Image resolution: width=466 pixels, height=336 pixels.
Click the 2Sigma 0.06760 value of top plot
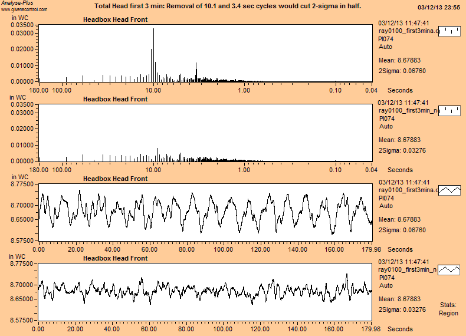point(402,71)
